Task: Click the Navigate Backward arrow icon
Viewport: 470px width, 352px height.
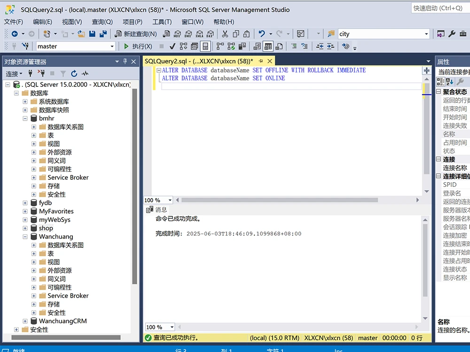Action: (x=15, y=34)
